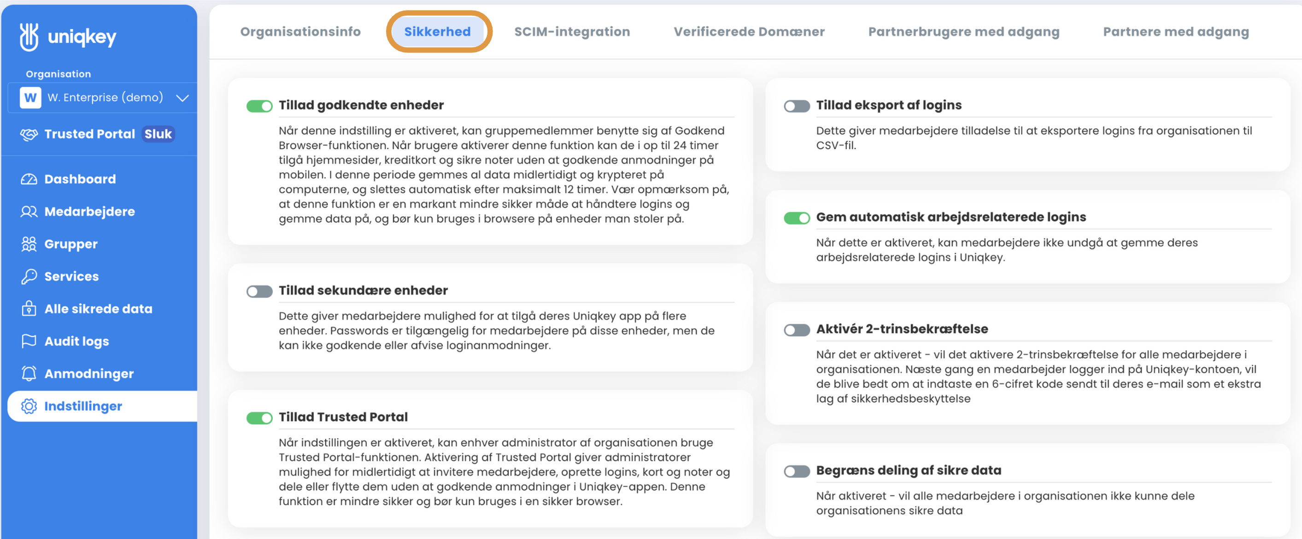Click the W organisation avatar
1302x539 pixels.
(30, 98)
